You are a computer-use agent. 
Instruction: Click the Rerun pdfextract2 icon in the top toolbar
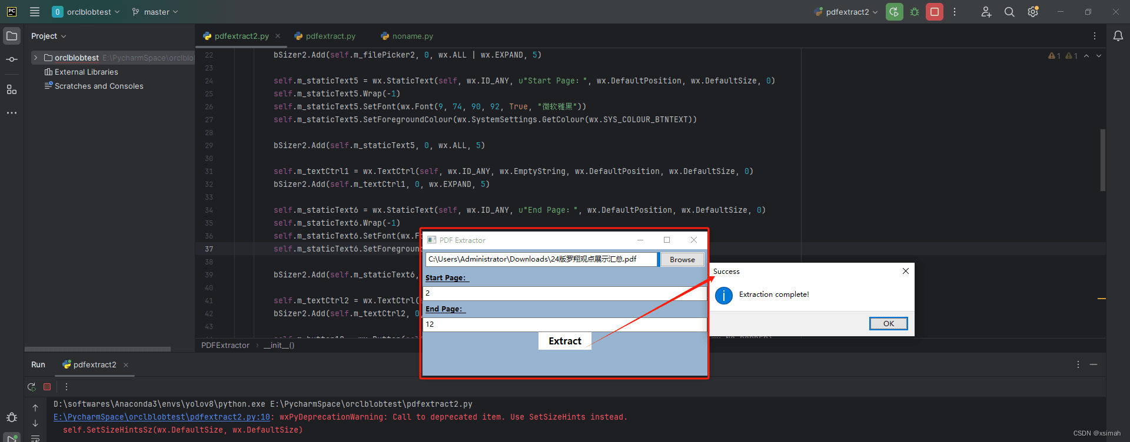(894, 12)
